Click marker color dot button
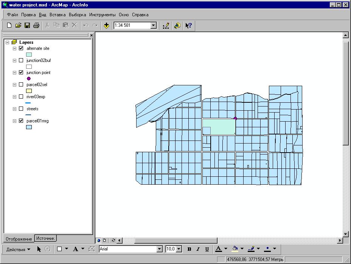Screen dimensions: 351x264 tap(267, 249)
